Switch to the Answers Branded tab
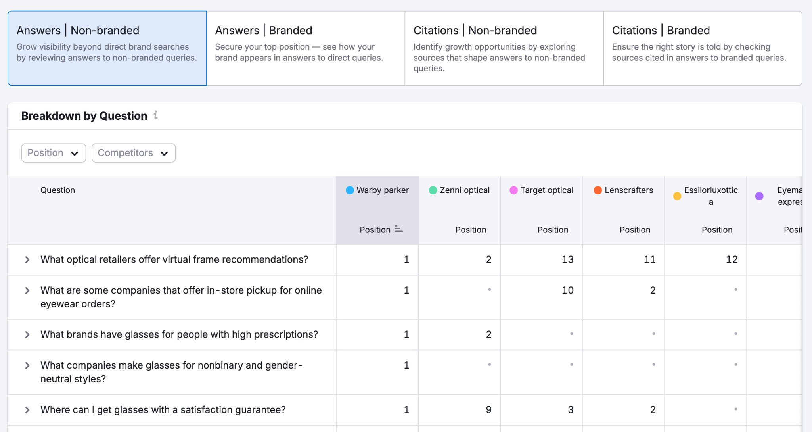 [305, 48]
